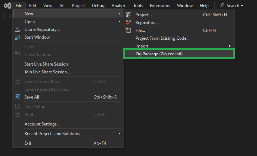
Task: Open the Help menu
Action: (x=204, y=6)
